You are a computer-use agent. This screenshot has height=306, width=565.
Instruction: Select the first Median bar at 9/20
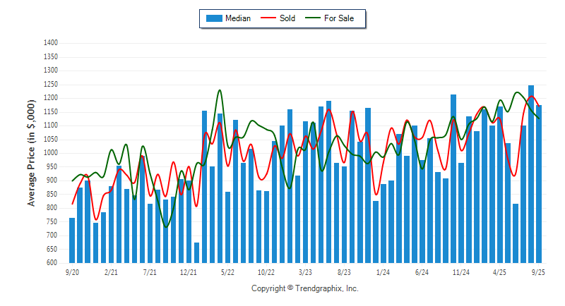click(72, 240)
